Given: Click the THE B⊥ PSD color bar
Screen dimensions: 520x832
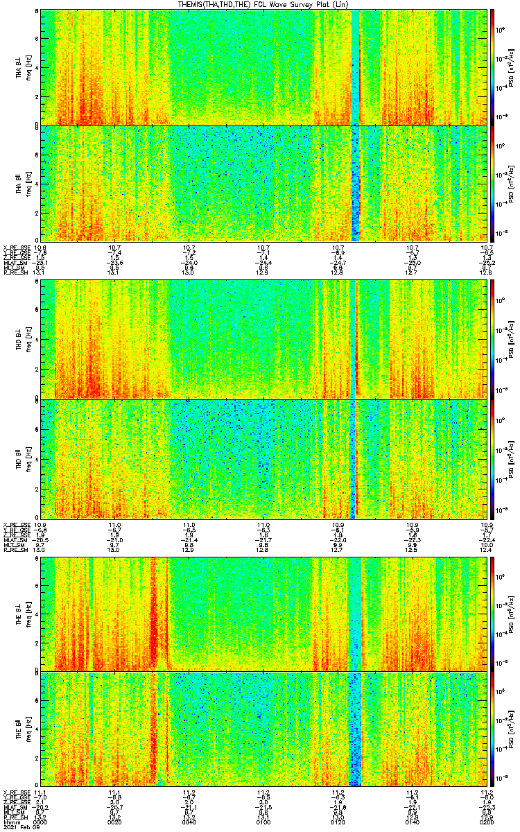Looking at the screenshot, I should (492, 614).
